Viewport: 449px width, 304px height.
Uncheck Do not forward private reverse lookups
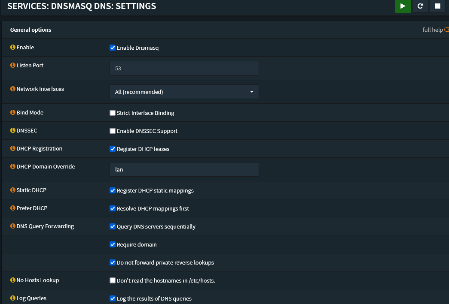(x=113, y=262)
